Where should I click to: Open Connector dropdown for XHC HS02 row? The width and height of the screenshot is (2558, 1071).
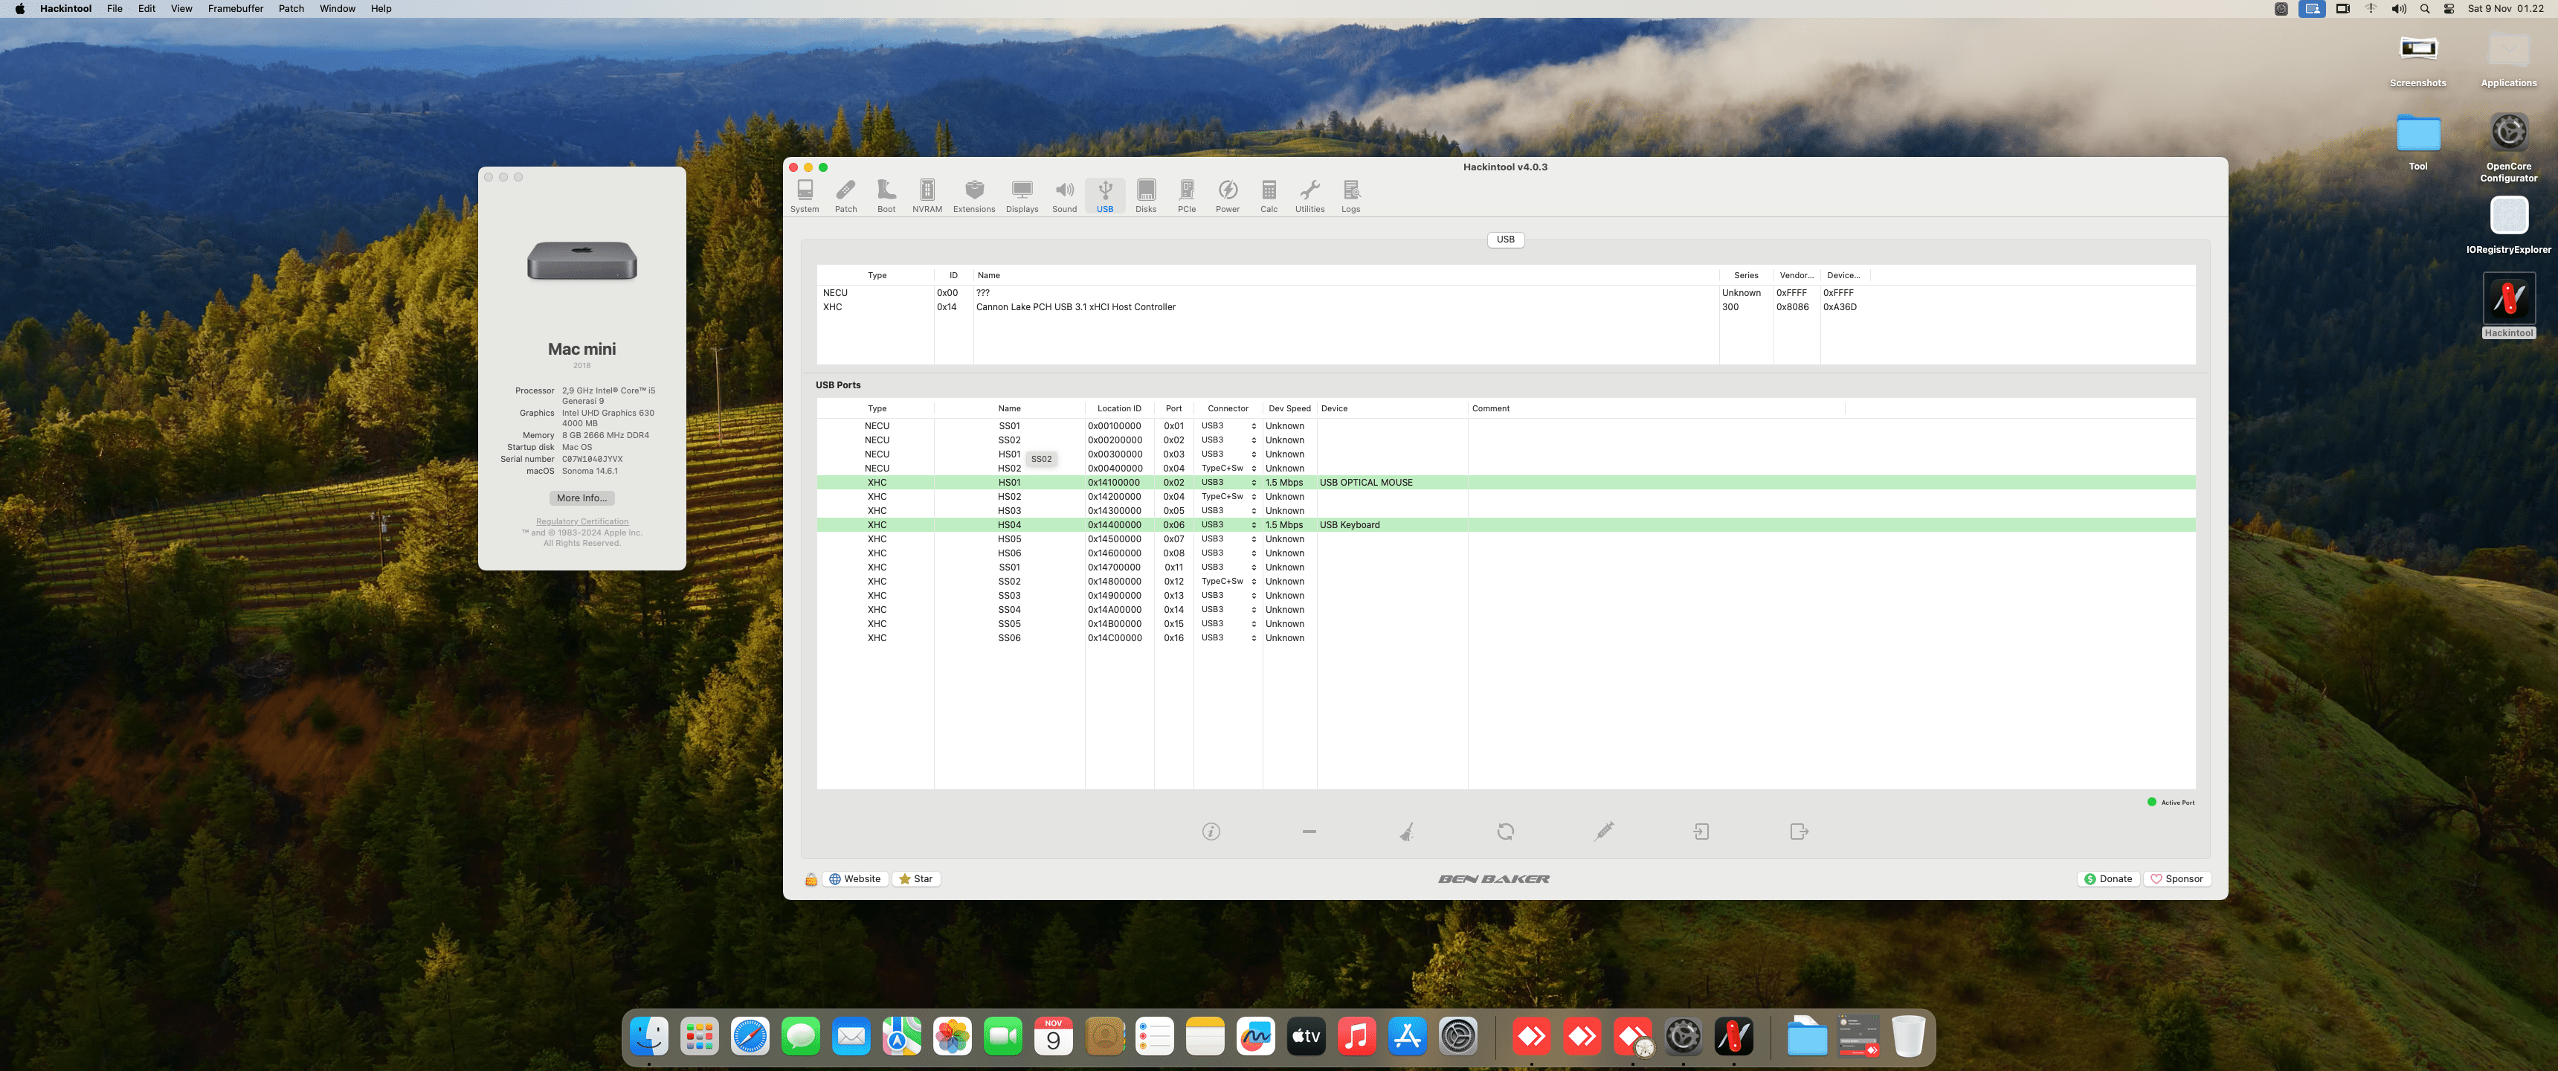[x=1228, y=497]
